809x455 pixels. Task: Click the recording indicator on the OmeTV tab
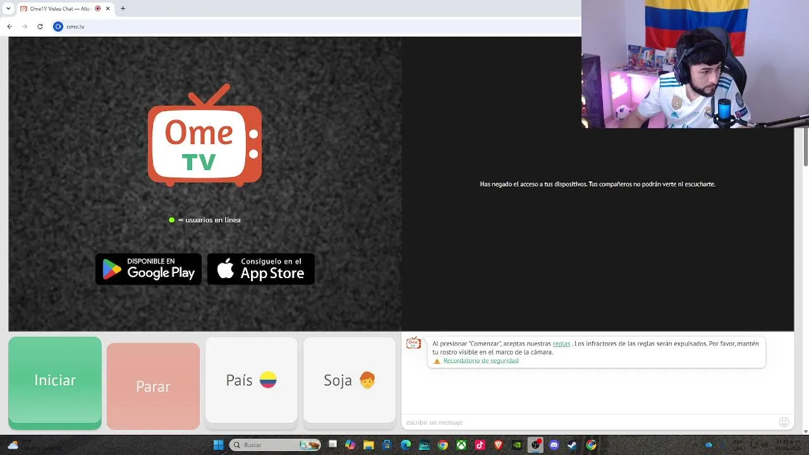[97, 9]
